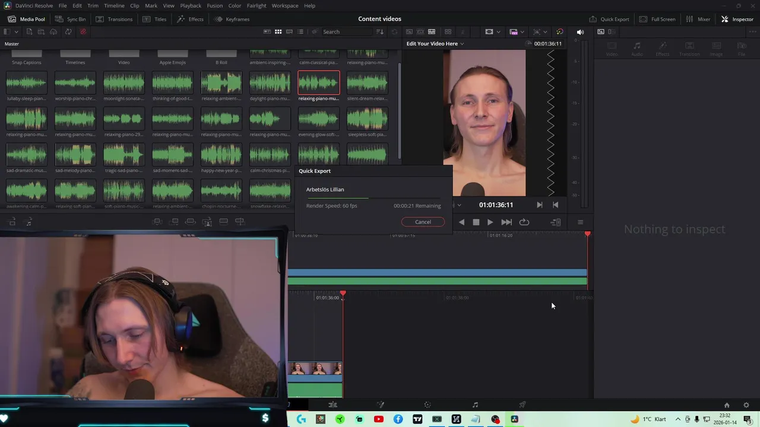760x427 pixels.
Task: Open the media pool sort options
Action: (x=380, y=31)
